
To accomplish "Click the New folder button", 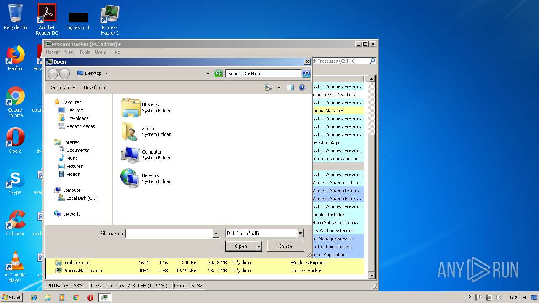I will [95, 88].
